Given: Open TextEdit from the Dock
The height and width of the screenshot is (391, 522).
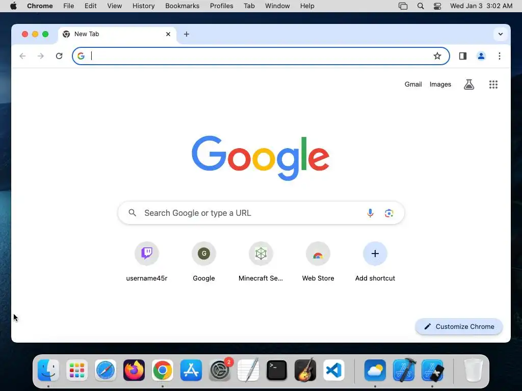Looking at the screenshot, I should pyautogui.click(x=248, y=370).
